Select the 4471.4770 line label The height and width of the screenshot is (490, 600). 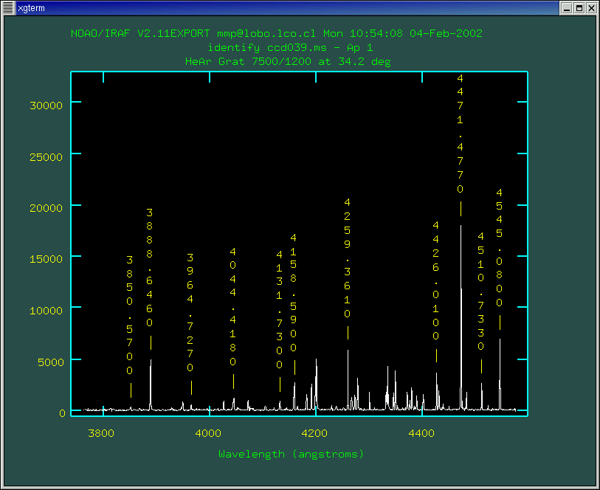[461, 134]
